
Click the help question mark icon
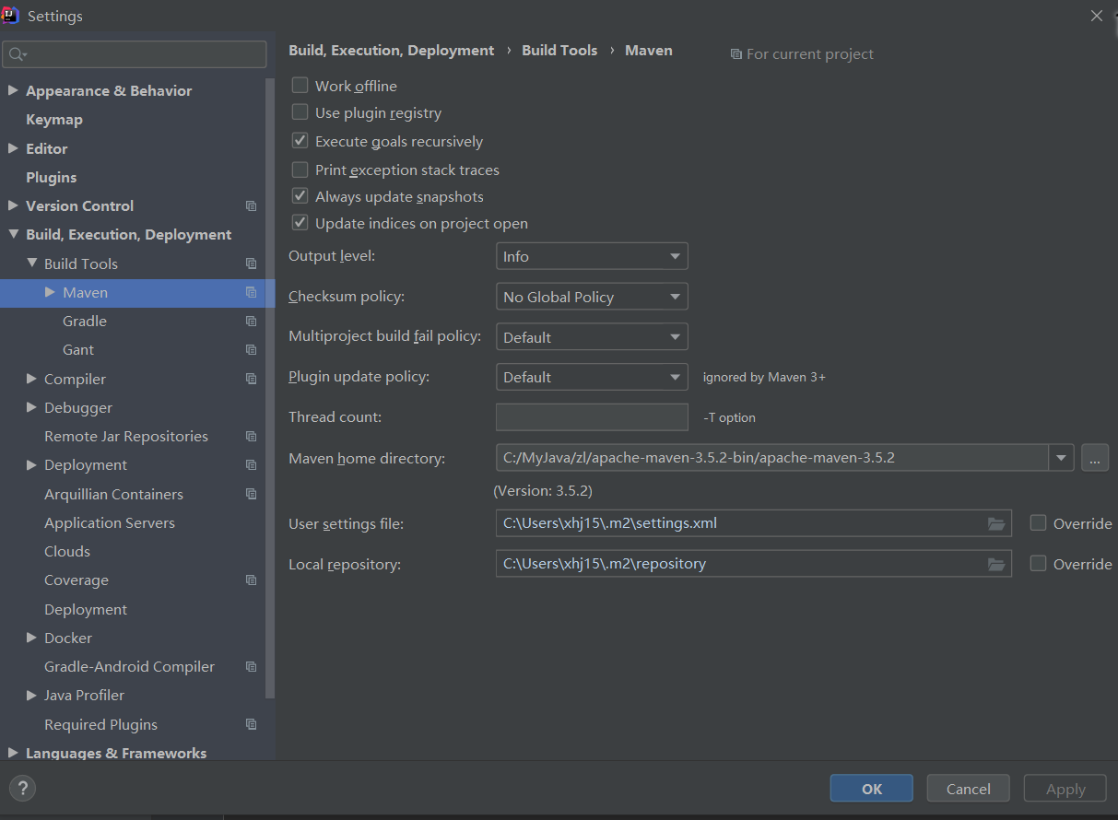pyautogui.click(x=22, y=788)
